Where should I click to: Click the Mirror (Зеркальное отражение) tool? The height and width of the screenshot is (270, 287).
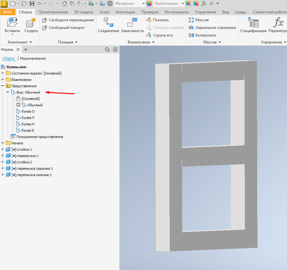(x=212, y=28)
